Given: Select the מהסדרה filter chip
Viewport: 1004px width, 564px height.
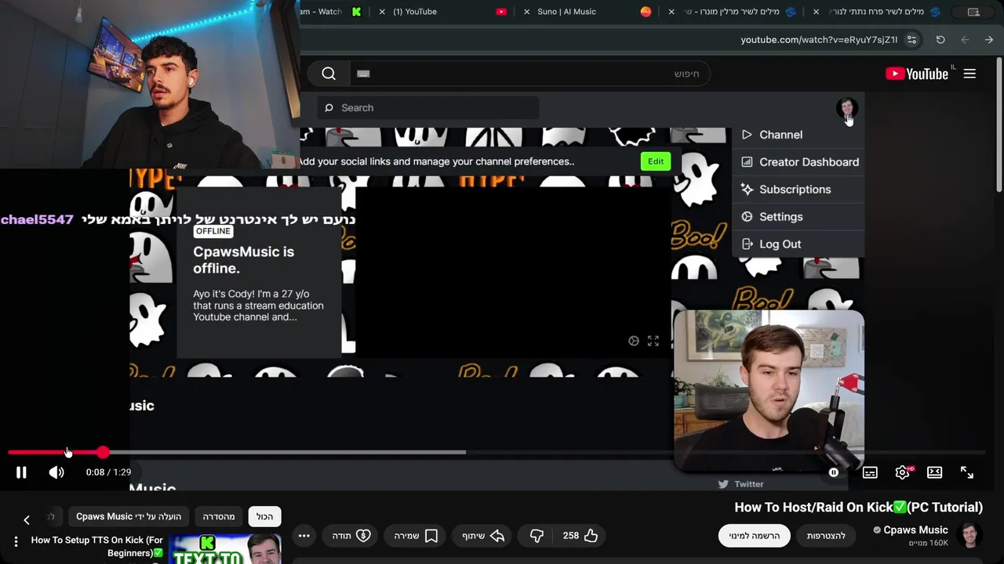Looking at the screenshot, I should pyautogui.click(x=219, y=516).
